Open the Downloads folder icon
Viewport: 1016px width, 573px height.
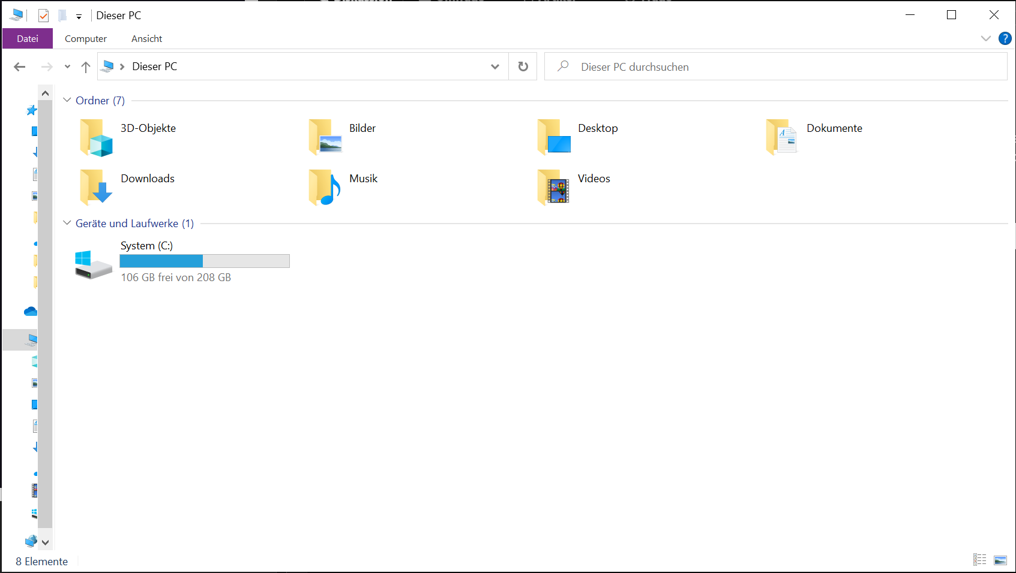coord(96,187)
